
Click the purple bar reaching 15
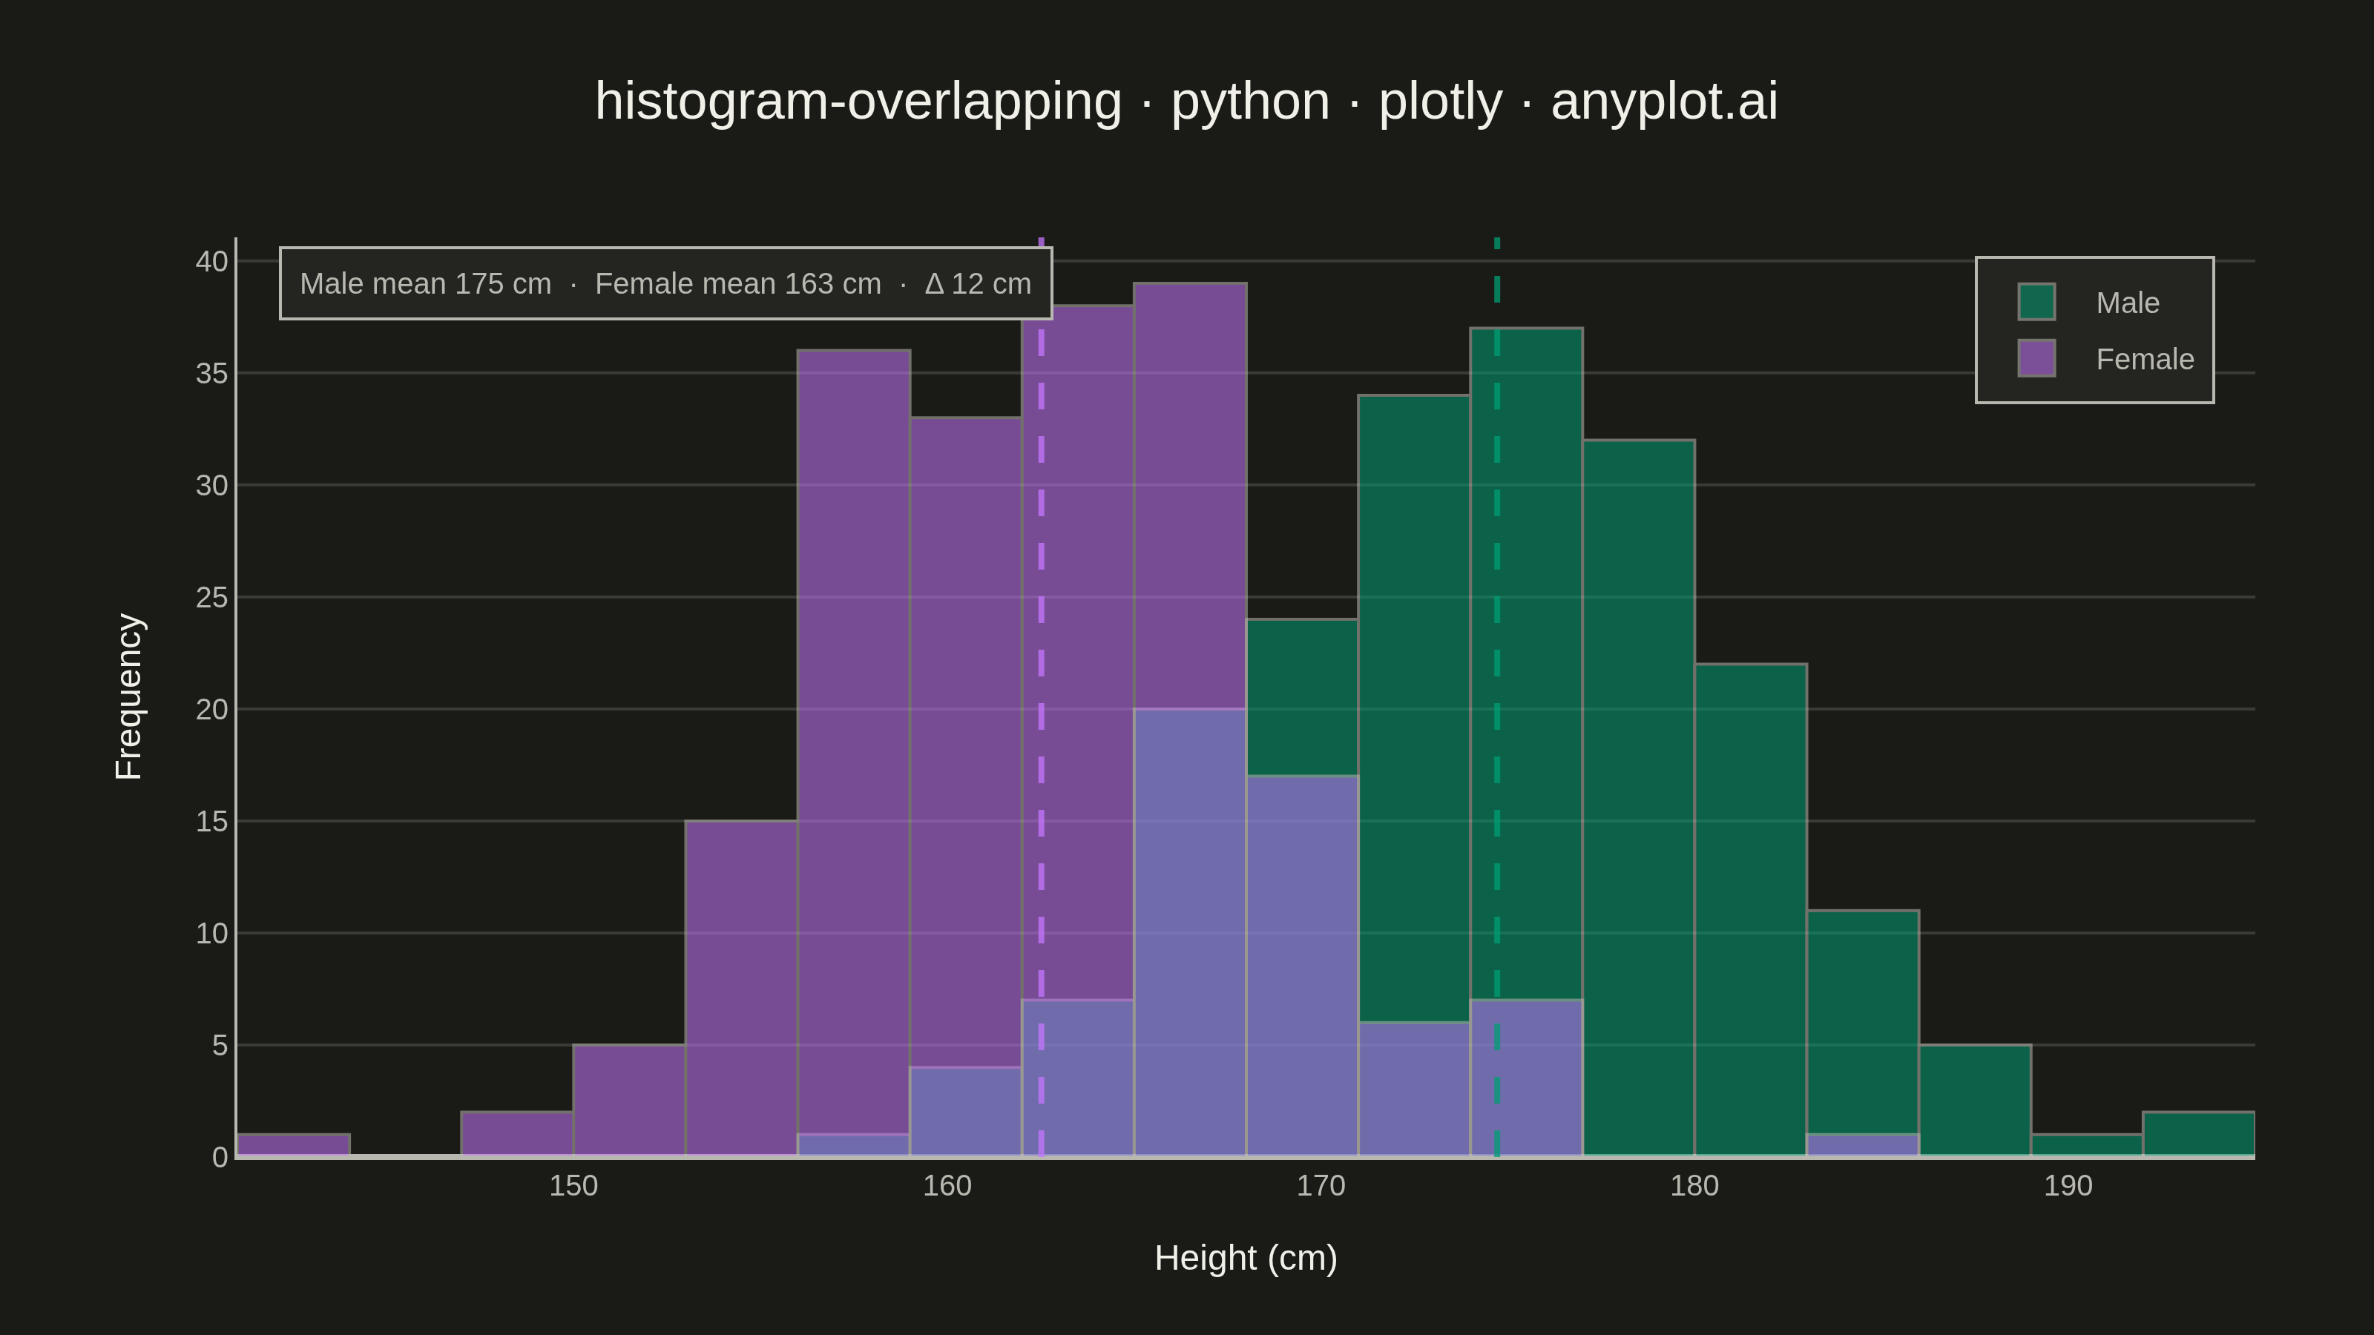pos(741,989)
